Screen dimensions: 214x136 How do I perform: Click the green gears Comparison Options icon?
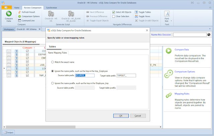point(169,74)
